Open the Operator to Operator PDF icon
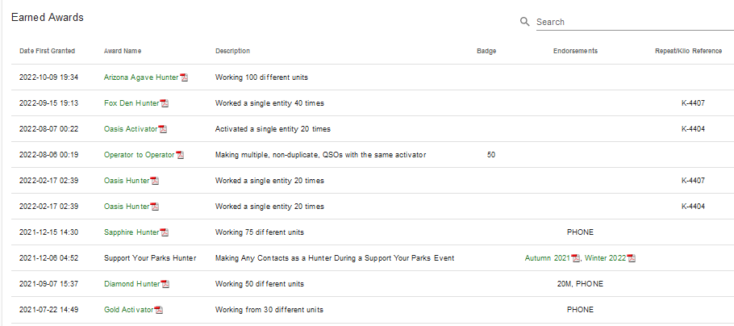This screenshot has height=326, width=734. tap(180, 155)
